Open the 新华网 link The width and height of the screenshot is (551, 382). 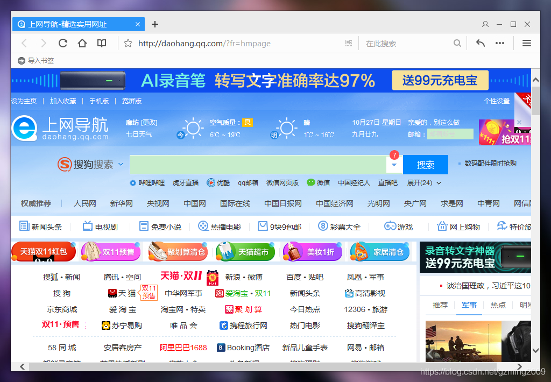pos(121,203)
